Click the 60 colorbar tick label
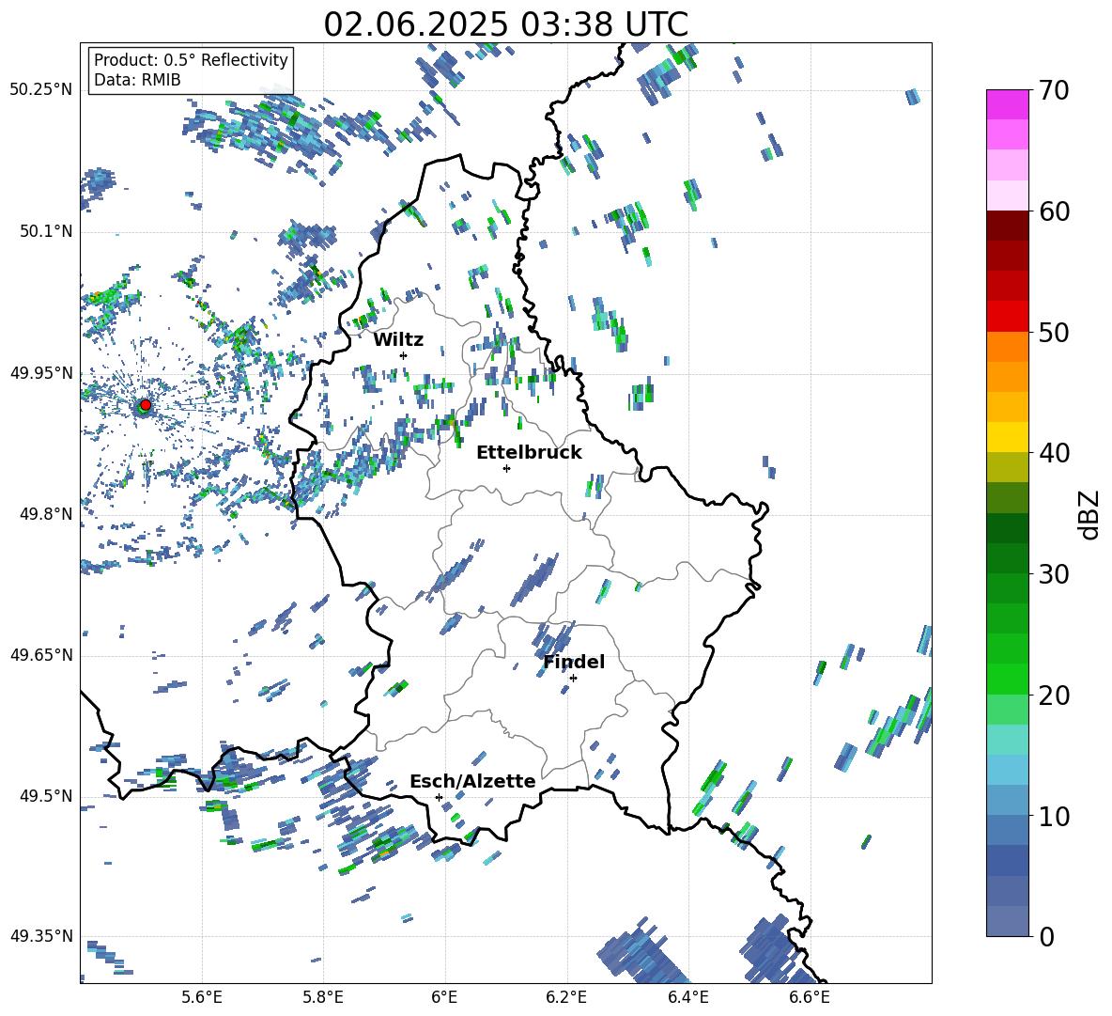 1054,211
